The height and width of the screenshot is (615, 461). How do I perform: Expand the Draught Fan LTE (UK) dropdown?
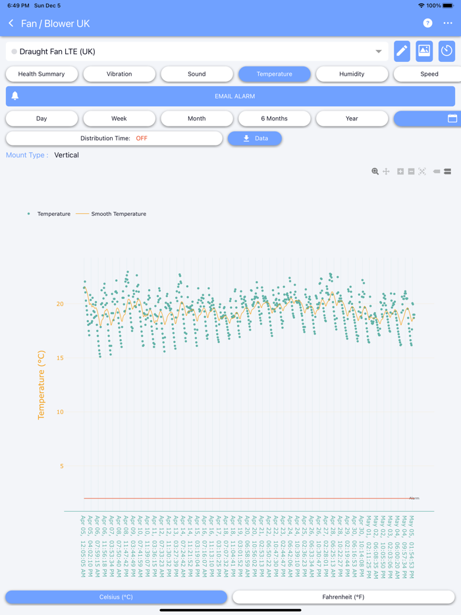[378, 51]
